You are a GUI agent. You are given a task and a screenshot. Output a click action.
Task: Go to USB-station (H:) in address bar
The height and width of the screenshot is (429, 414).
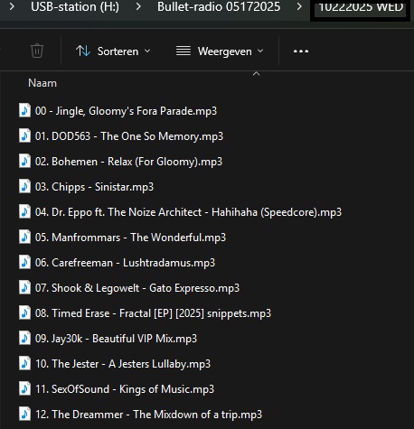point(75,6)
